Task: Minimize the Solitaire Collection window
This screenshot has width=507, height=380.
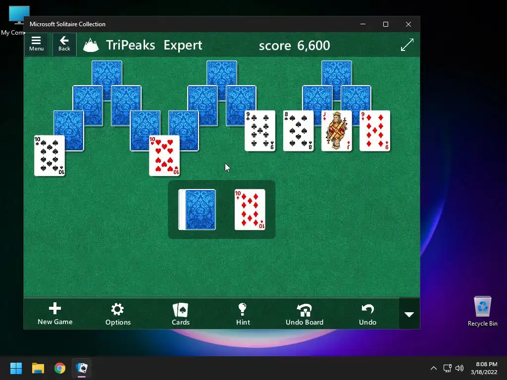Action: click(363, 24)
